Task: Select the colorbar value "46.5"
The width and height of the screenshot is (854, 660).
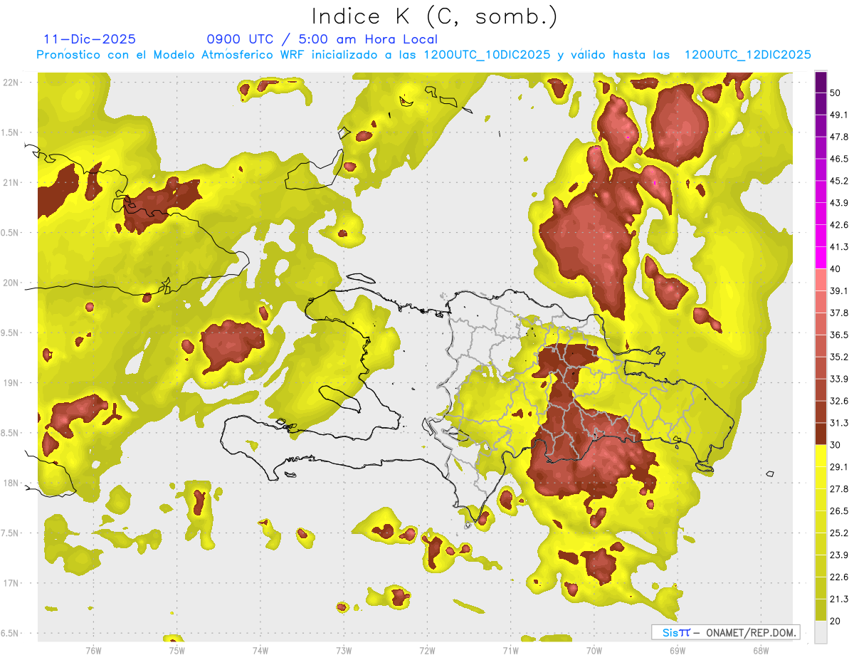Action: coord(839,159)
